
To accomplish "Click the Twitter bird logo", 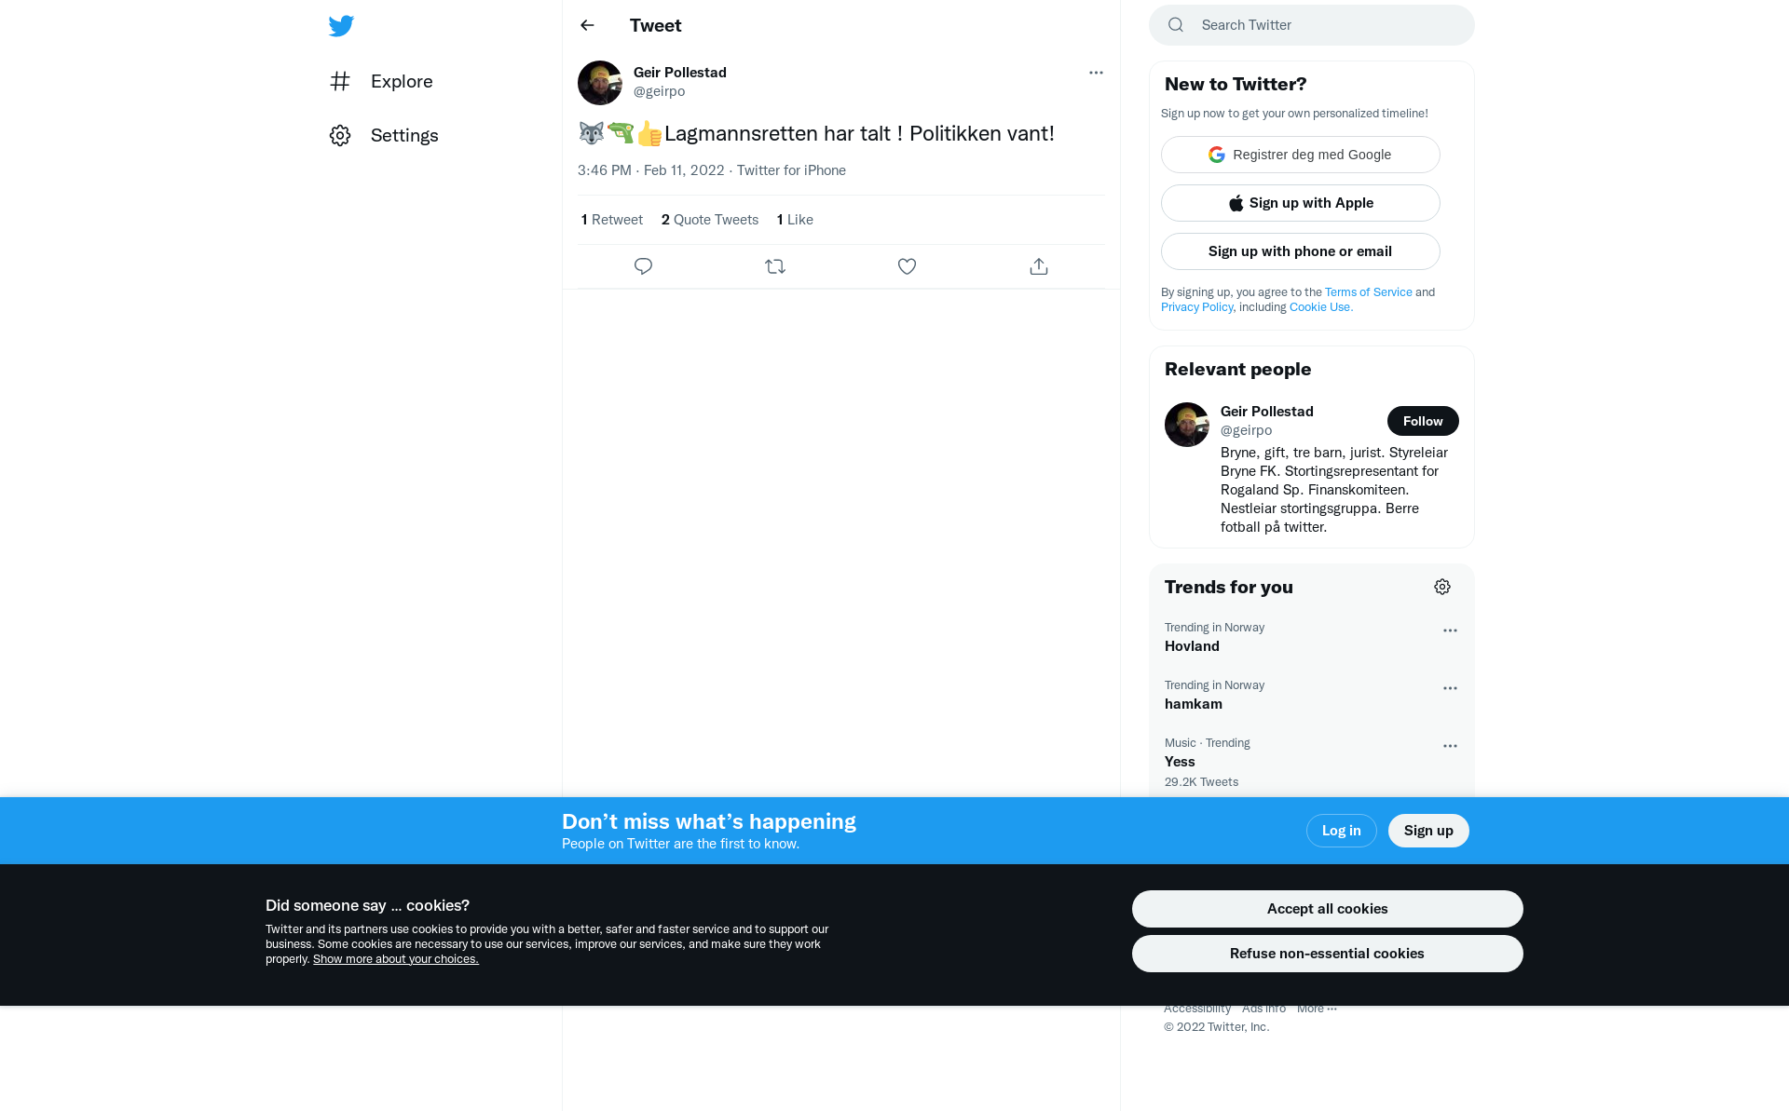I will [341, 25].
